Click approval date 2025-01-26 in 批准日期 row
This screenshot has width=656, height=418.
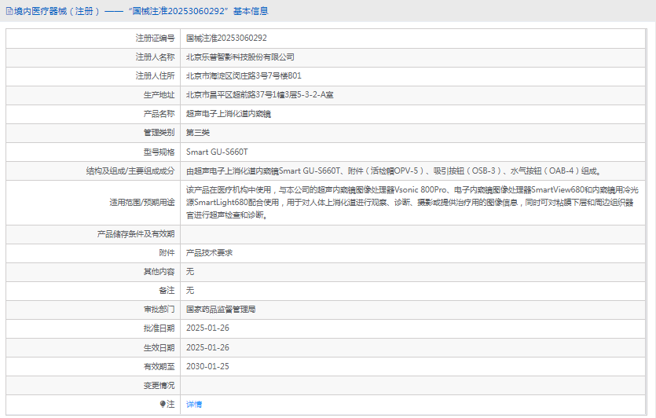pyautogui.click(x=207, y=328)
